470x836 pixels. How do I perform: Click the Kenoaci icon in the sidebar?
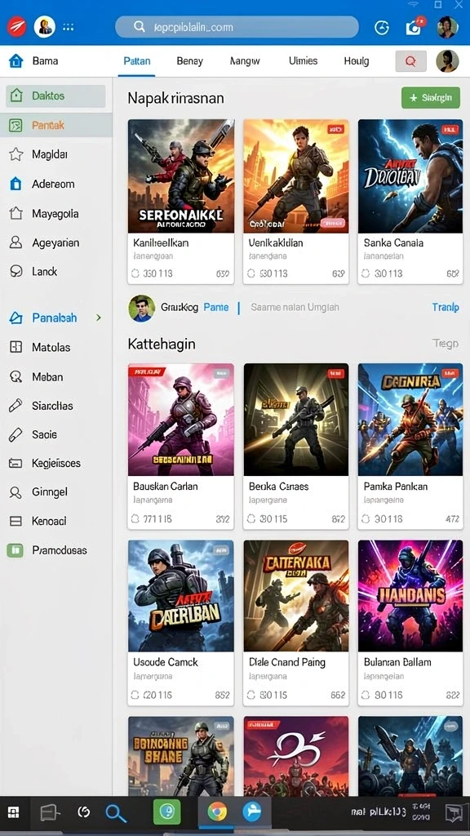[x=16, y=521]
